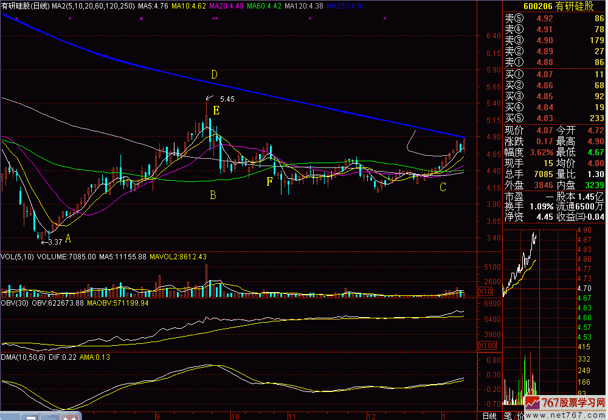Image resolution: width=608 pixels, height=420 pixels.
Task: Select the yellow letter D annotation
Action: [x=214, y=74]
